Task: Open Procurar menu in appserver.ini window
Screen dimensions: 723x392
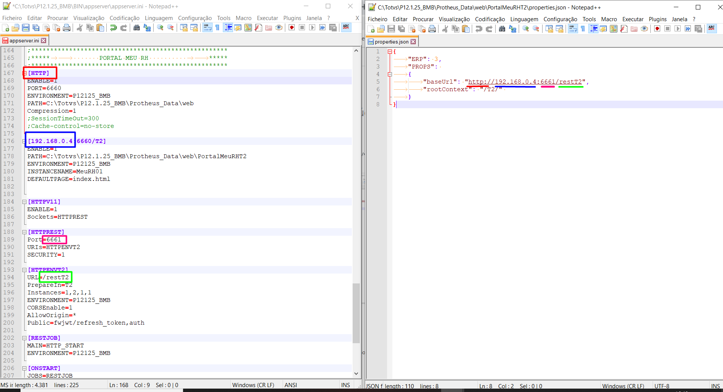Action: click(58, 18)
